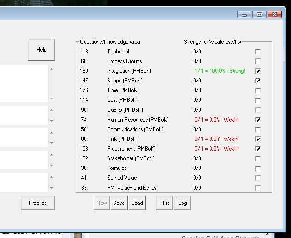Click the Load button
This screenshot has width=291, height=238.
pyautogui.click(x=137, y=203)
